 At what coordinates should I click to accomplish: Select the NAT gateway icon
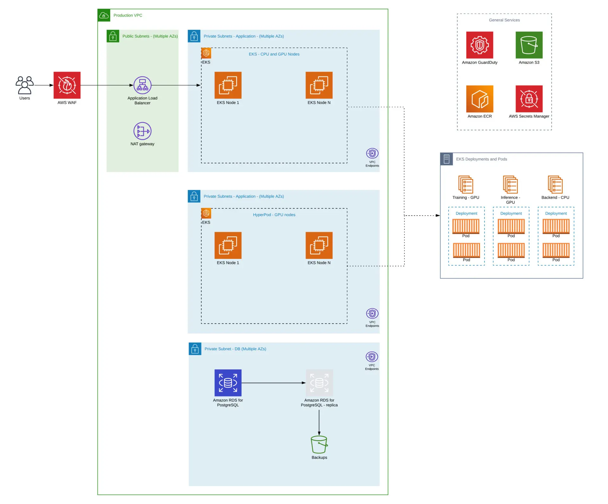point(142,131)
